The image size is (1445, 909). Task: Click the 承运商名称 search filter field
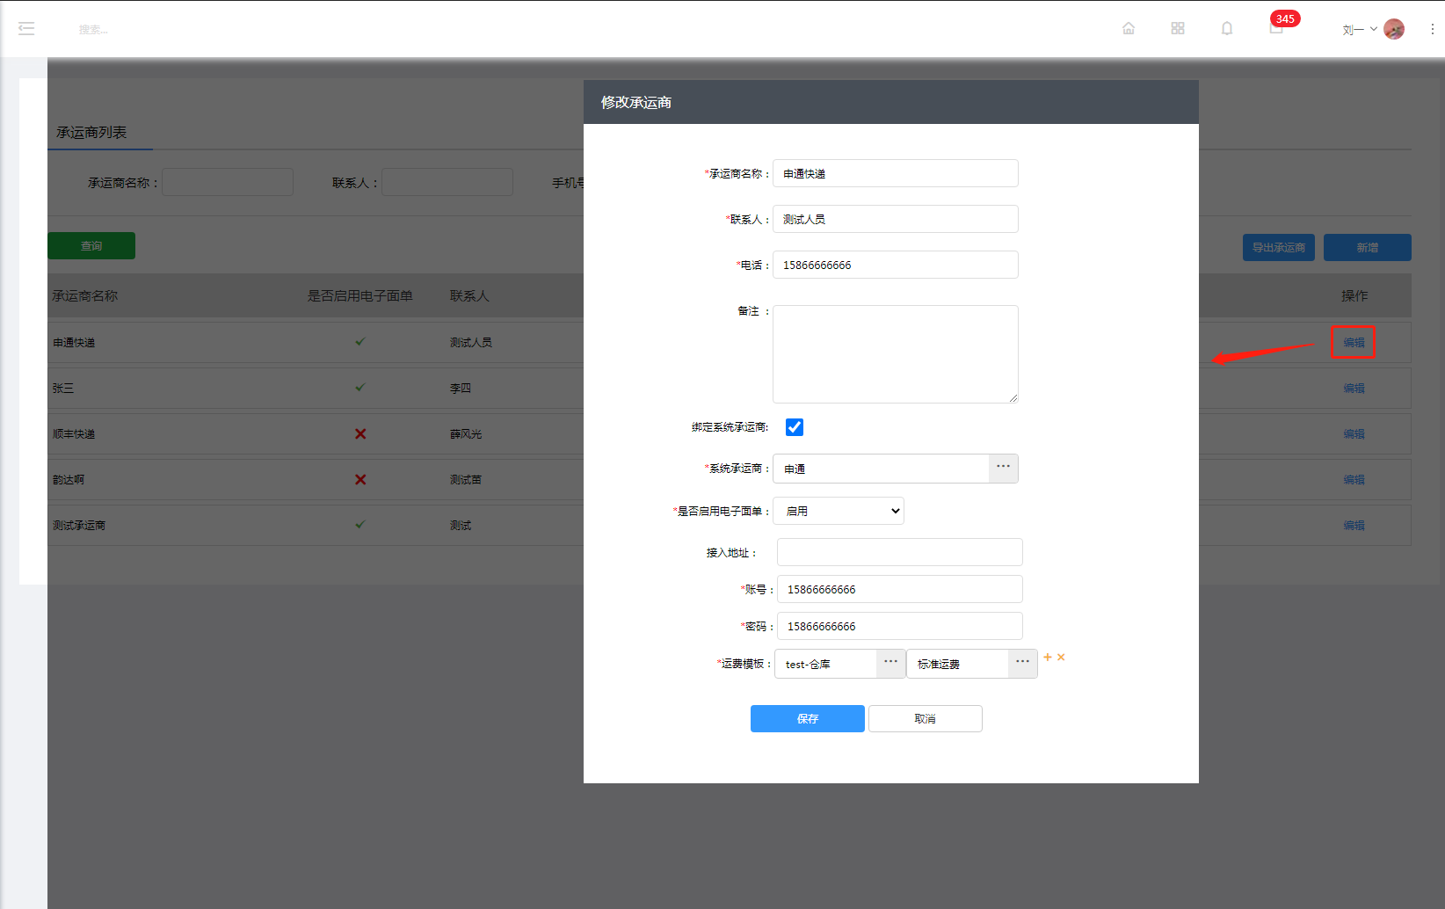228,182
